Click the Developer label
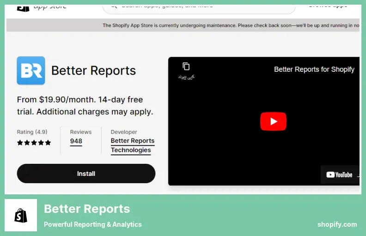This screenshot has height=236, width=366. pos(124,132)
